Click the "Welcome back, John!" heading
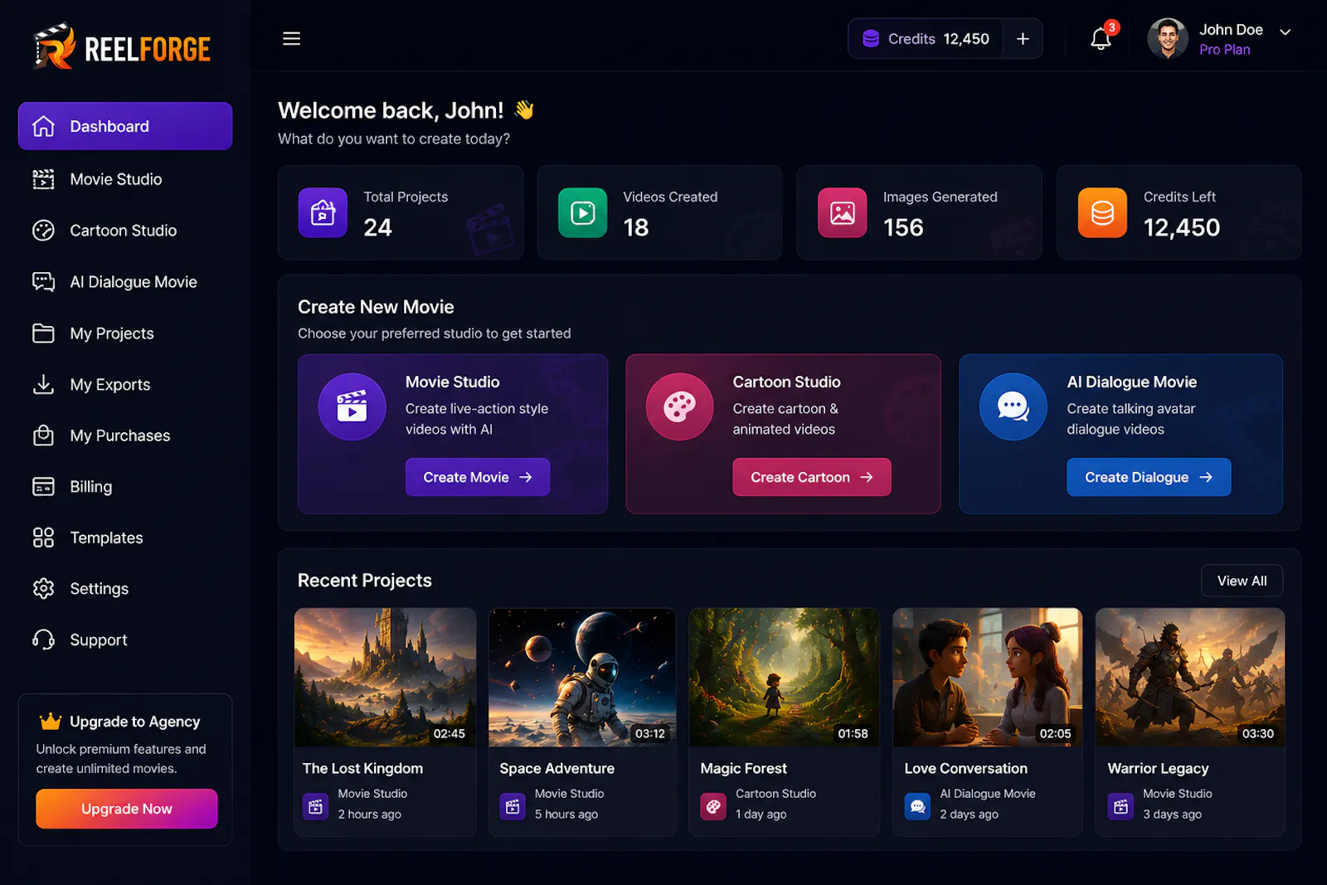The height and width of the screenshot is (885, 1327). 391,110
